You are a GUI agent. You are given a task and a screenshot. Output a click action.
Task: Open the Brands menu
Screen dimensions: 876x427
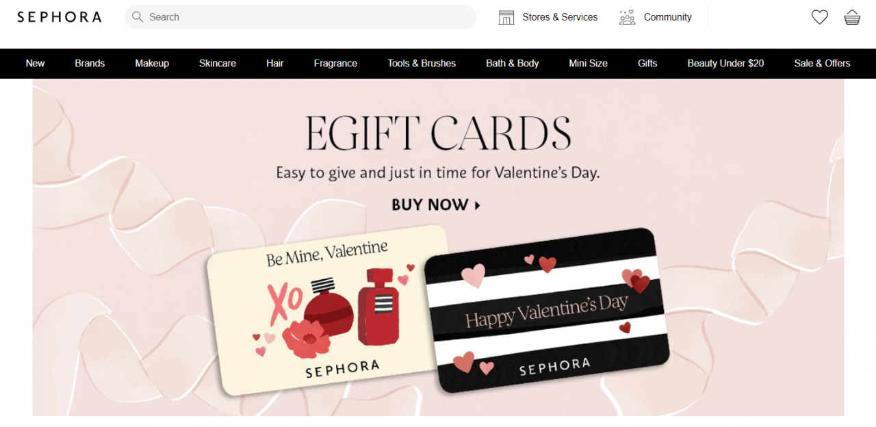[90, 63]
